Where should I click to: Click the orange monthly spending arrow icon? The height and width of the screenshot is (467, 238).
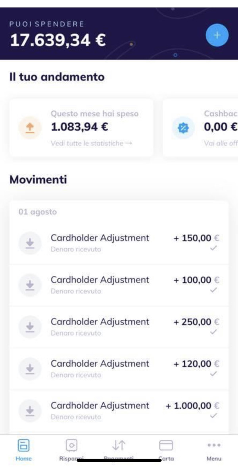click(30, 128)
